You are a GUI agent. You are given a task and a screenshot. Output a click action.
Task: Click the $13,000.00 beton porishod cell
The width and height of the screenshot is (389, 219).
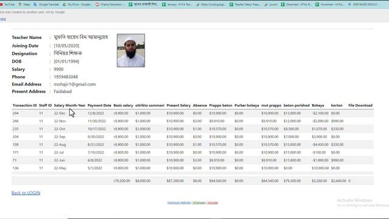point(292,113)
